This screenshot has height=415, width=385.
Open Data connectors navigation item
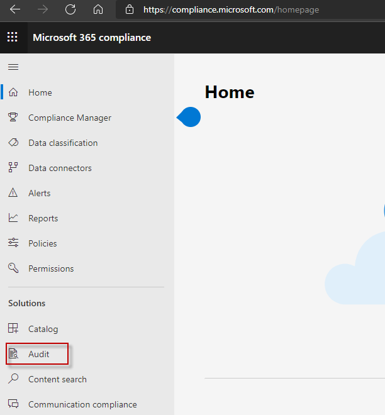(60, 168)
